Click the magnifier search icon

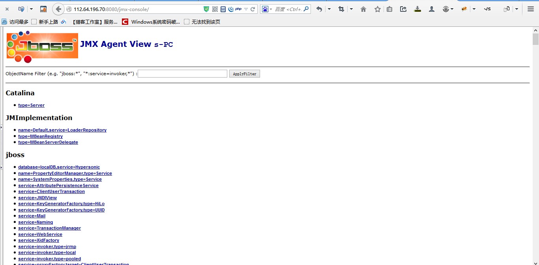click(307, 9)
